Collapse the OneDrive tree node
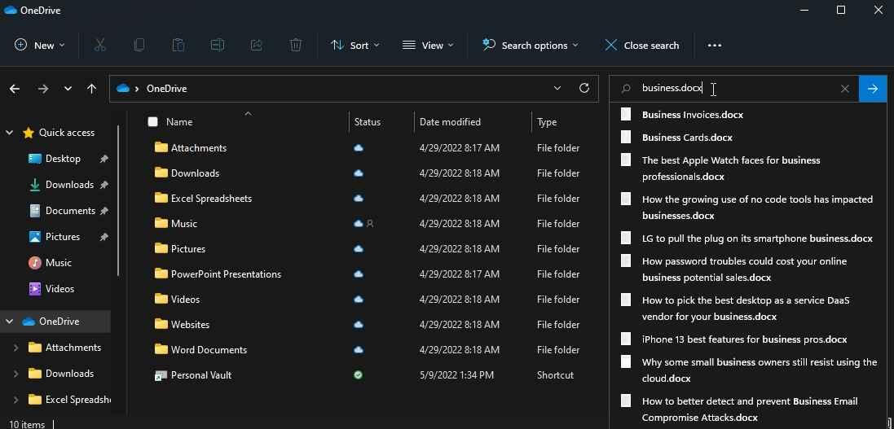 pyautogui.click(x=10, y=322)
